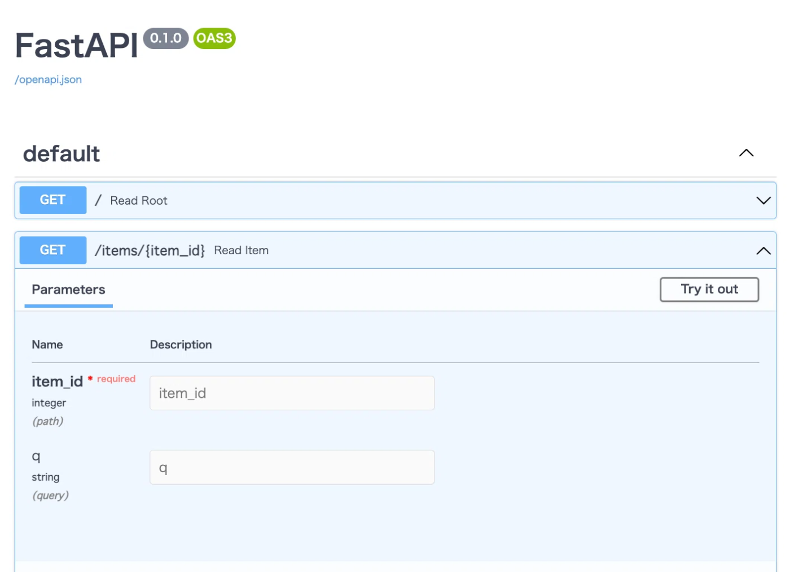This screenshot has height=572, width=790.
Task: Click the default section heading
Action: click(62, 153)
